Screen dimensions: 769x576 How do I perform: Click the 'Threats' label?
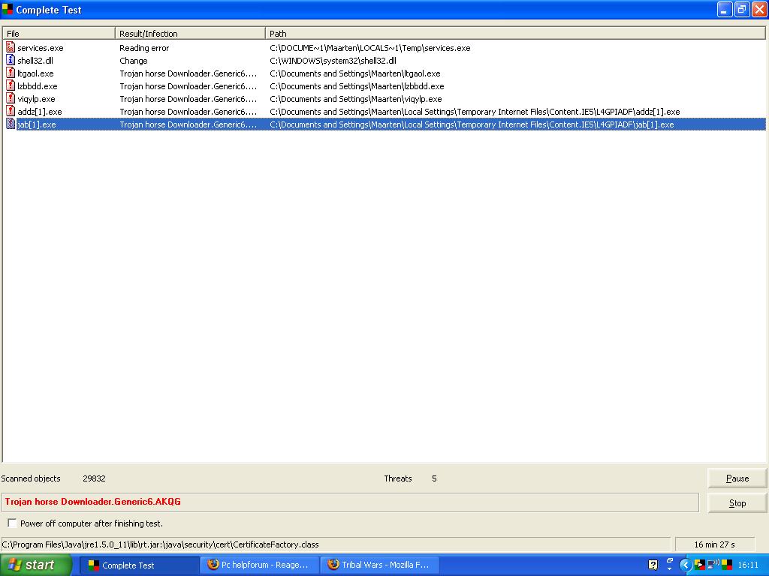(x=398, y=478)
